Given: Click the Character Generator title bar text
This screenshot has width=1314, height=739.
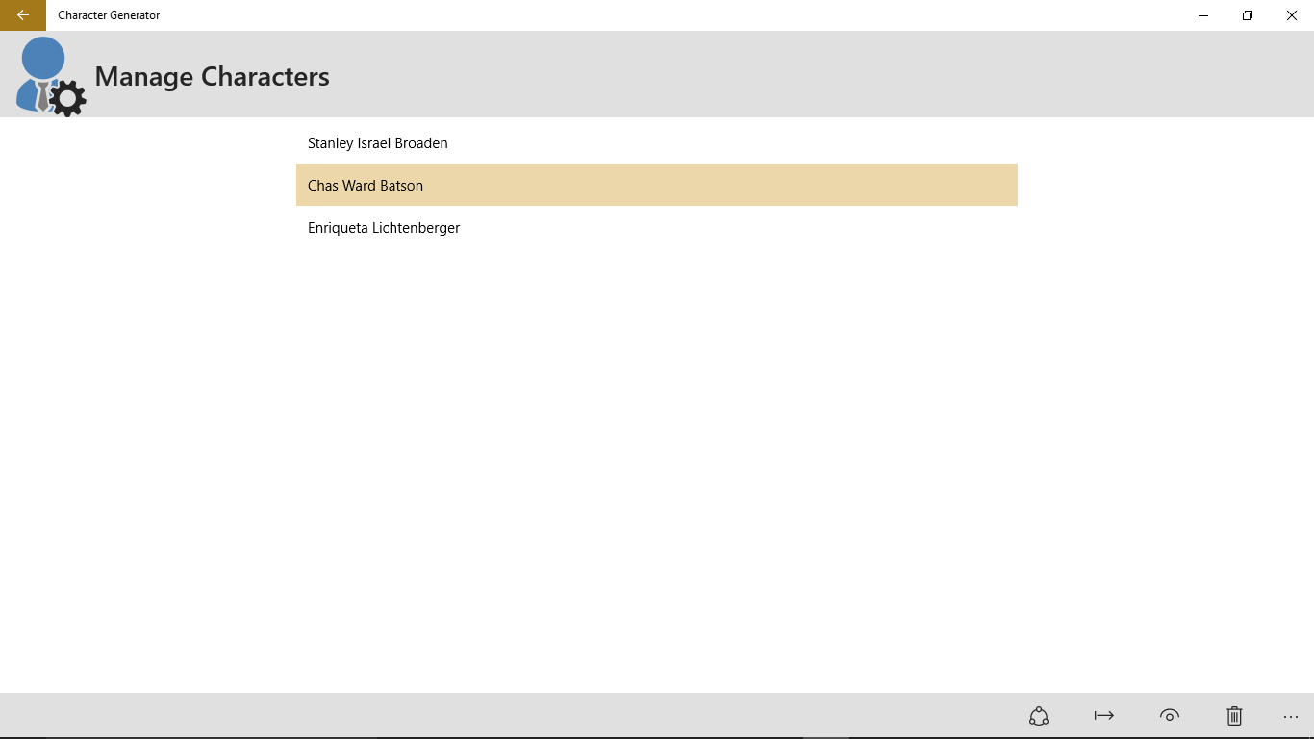Looking at the screenshot, I should 109,15.
